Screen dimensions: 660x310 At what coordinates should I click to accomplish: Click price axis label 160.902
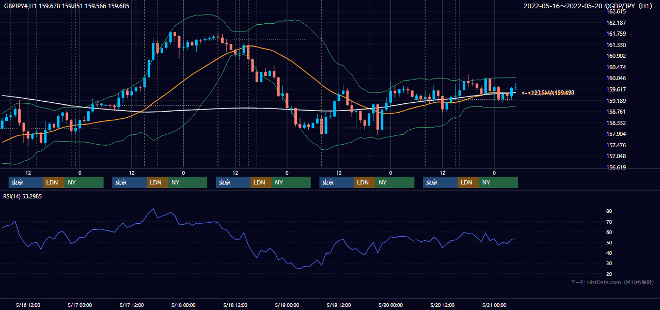click(616, 56)
